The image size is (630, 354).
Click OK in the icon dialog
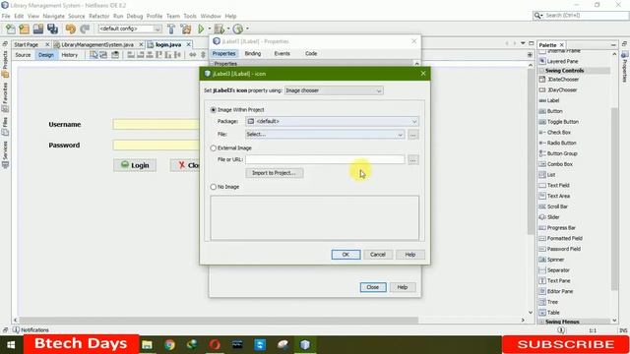(x=346, y=255)
